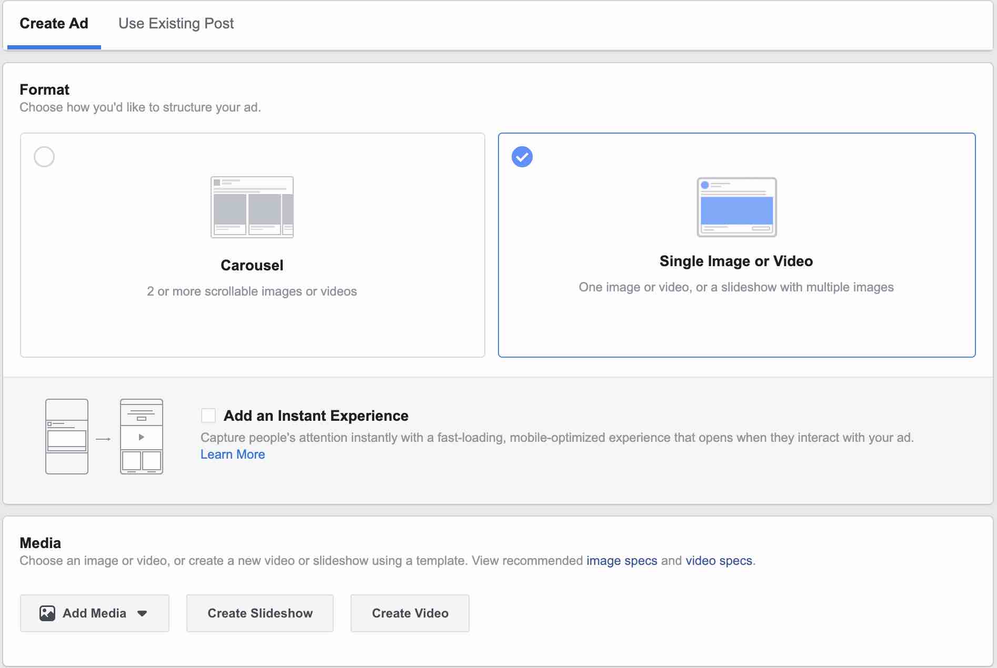Click the Single Image or Video preview icon
The width and height of the screenshot is (997, 668).
[736, 207]
